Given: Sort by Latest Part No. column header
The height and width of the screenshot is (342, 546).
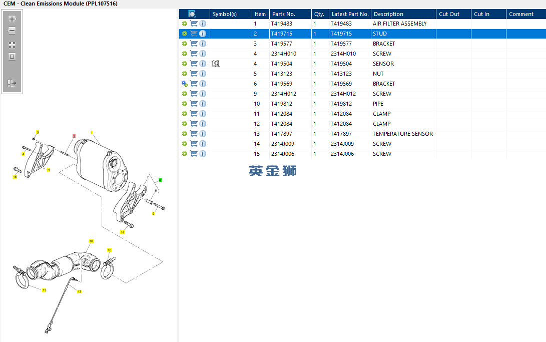Looking at the screenshot, I should coord(350,14).
